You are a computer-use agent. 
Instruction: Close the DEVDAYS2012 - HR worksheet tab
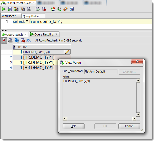[x=34, y=3]
